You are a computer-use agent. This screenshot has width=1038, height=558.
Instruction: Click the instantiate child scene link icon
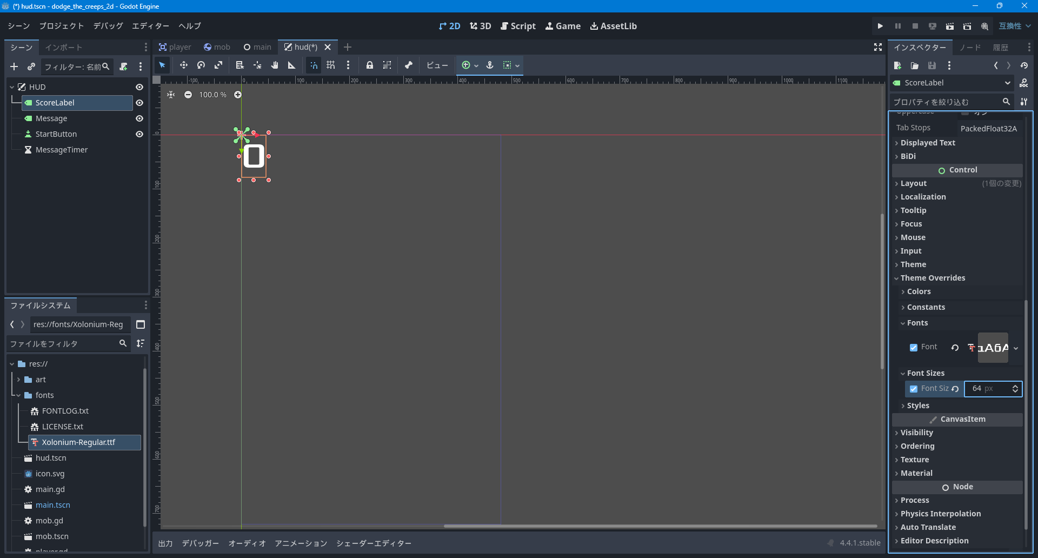[x=31, y=67]
